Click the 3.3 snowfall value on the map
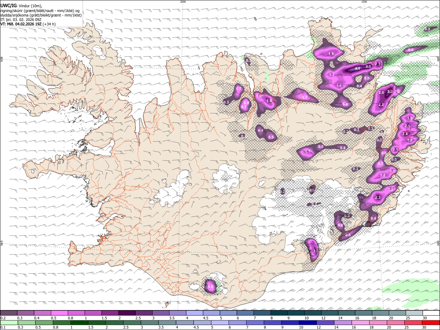This screenshot has width=440, height=330. coord(368,66)
